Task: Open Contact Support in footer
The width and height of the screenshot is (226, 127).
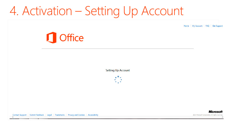Action: 19,115
